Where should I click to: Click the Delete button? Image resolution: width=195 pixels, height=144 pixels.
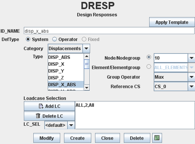pyautogui.click(x=137, y=138)
